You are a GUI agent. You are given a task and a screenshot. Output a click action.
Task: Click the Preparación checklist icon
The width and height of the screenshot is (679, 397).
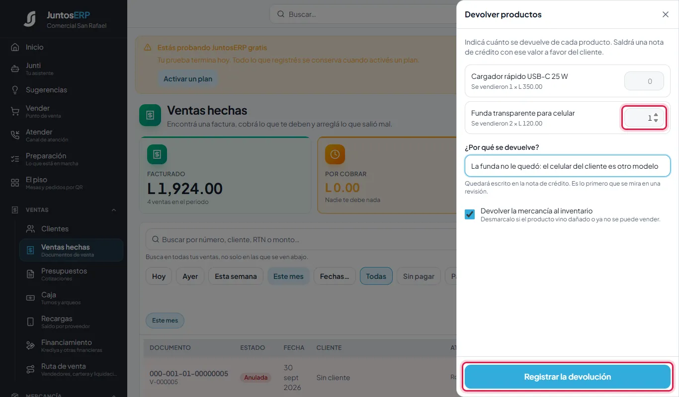15,159
